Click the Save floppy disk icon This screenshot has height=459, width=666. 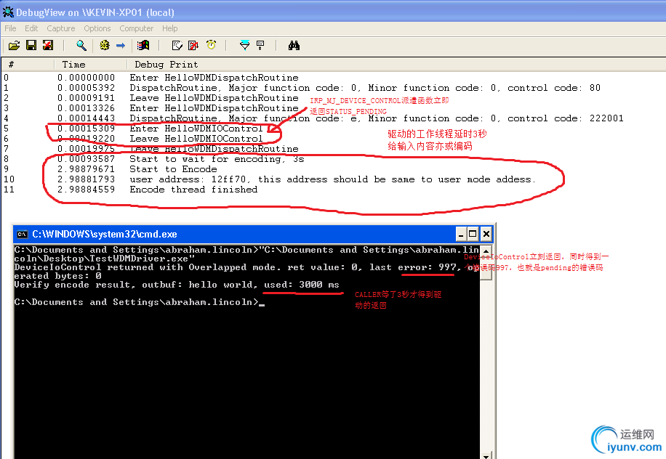pos(31,45)
